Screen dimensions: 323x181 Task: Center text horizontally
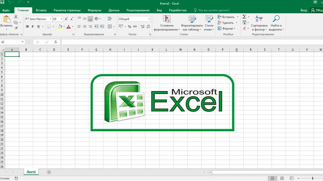(x=85, y=26)
